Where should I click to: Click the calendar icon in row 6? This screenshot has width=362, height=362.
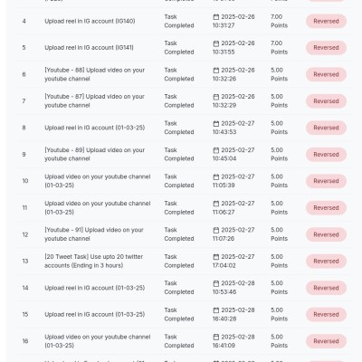216,71
